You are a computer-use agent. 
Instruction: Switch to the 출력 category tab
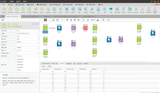[x=100, y=5]
